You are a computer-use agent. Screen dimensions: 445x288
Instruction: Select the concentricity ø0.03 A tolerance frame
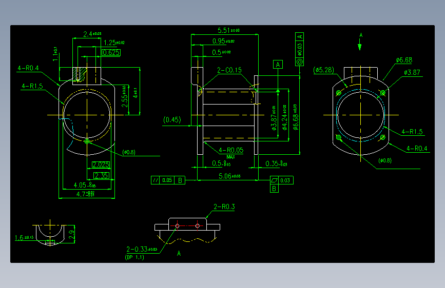[x=299, y=49]
